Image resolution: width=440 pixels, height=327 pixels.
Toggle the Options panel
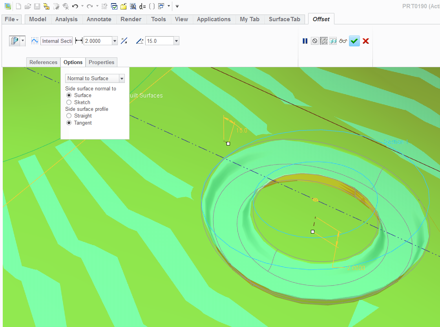(x=73, y=62)
